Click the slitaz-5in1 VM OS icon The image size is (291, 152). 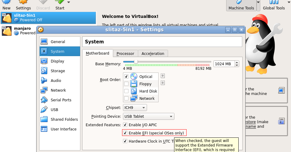(7, 18)
